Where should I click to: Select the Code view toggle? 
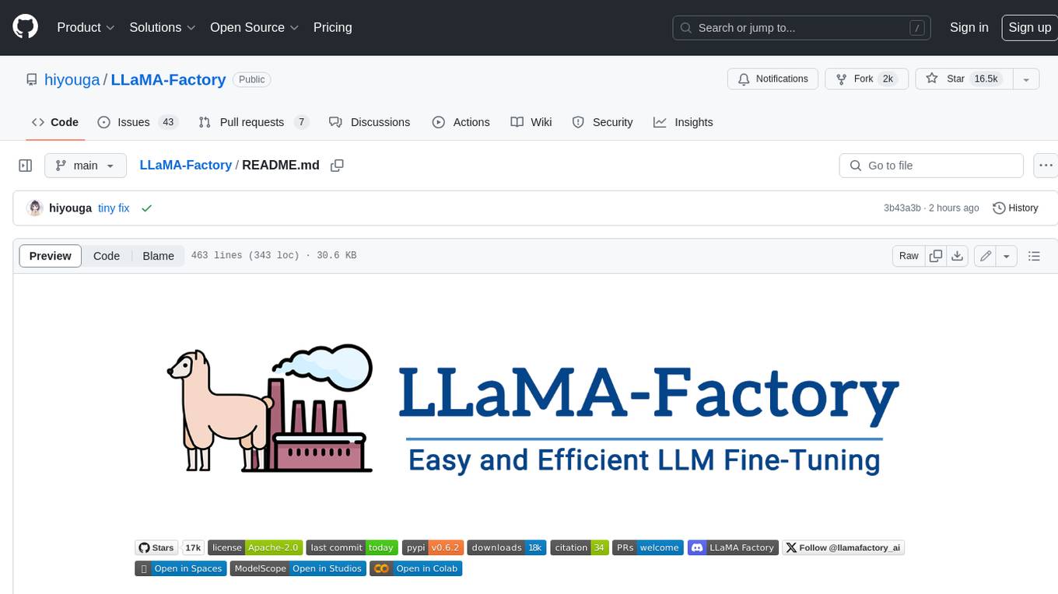tap(107, 256)
